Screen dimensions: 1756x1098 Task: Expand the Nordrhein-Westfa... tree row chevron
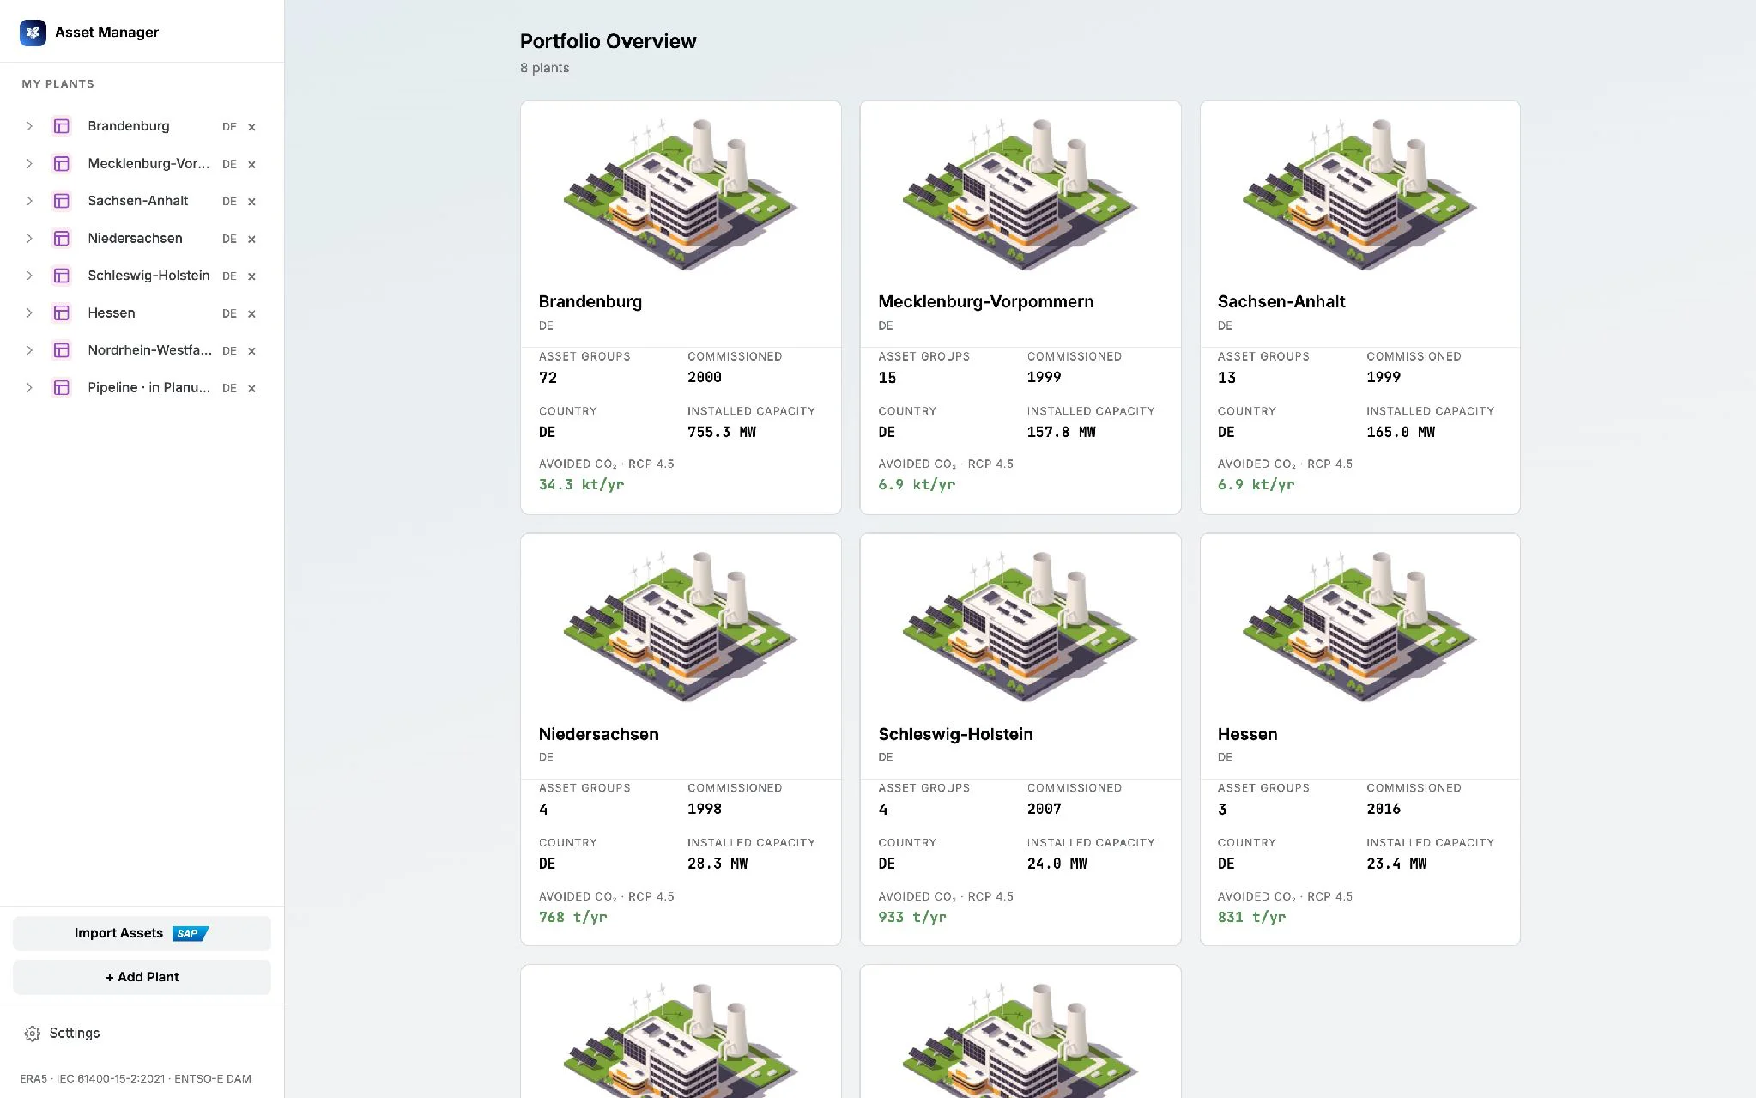[x=29, y=350]
